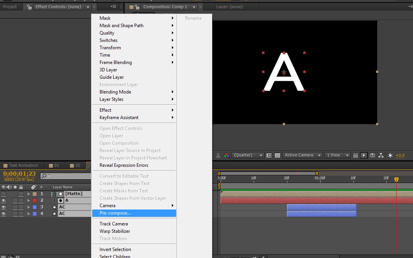Expand layer 4 AC properties triangle
Screen dimensions: 413x258
click(x=28, y=214)
